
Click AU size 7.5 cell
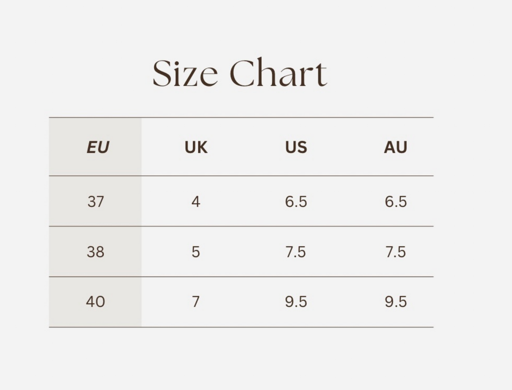pyautogui.click(x=396, y=252)
